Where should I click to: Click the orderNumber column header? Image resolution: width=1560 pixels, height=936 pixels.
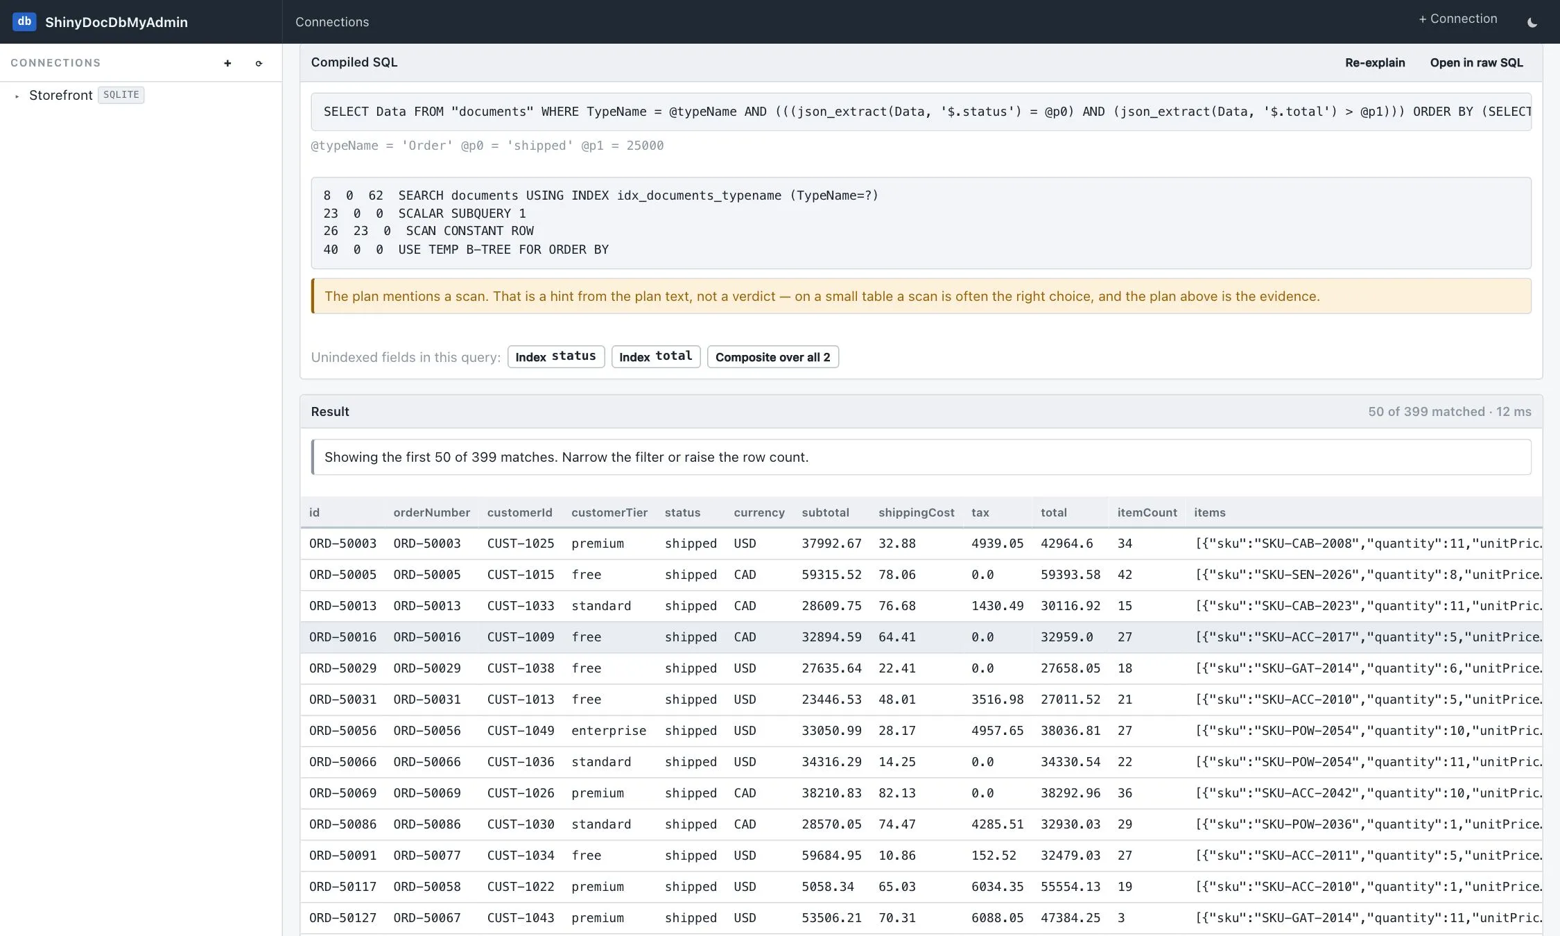click(x=431, y=512)
